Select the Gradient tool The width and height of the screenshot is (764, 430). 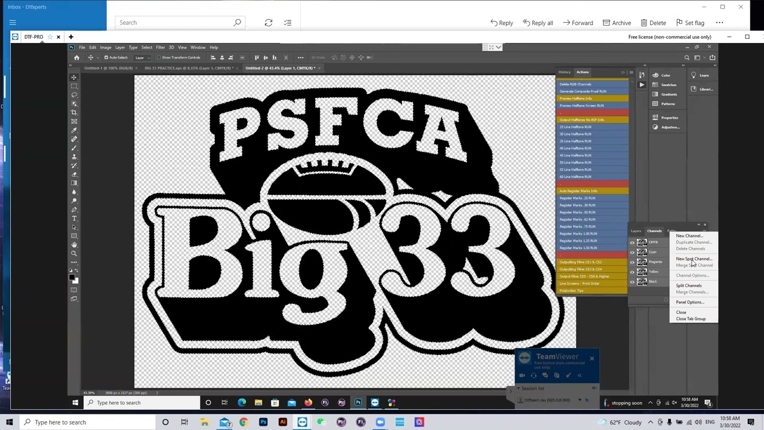[74, 183]
